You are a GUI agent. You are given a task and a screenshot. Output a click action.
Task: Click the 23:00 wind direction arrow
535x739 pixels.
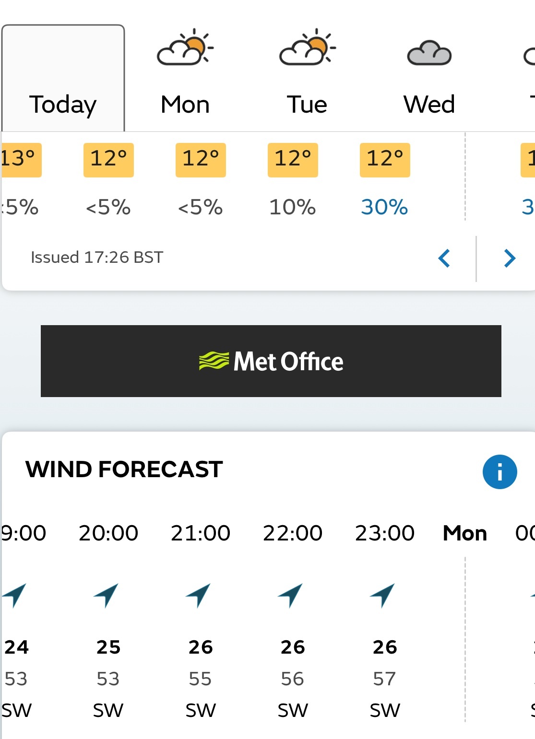[383, 595]
